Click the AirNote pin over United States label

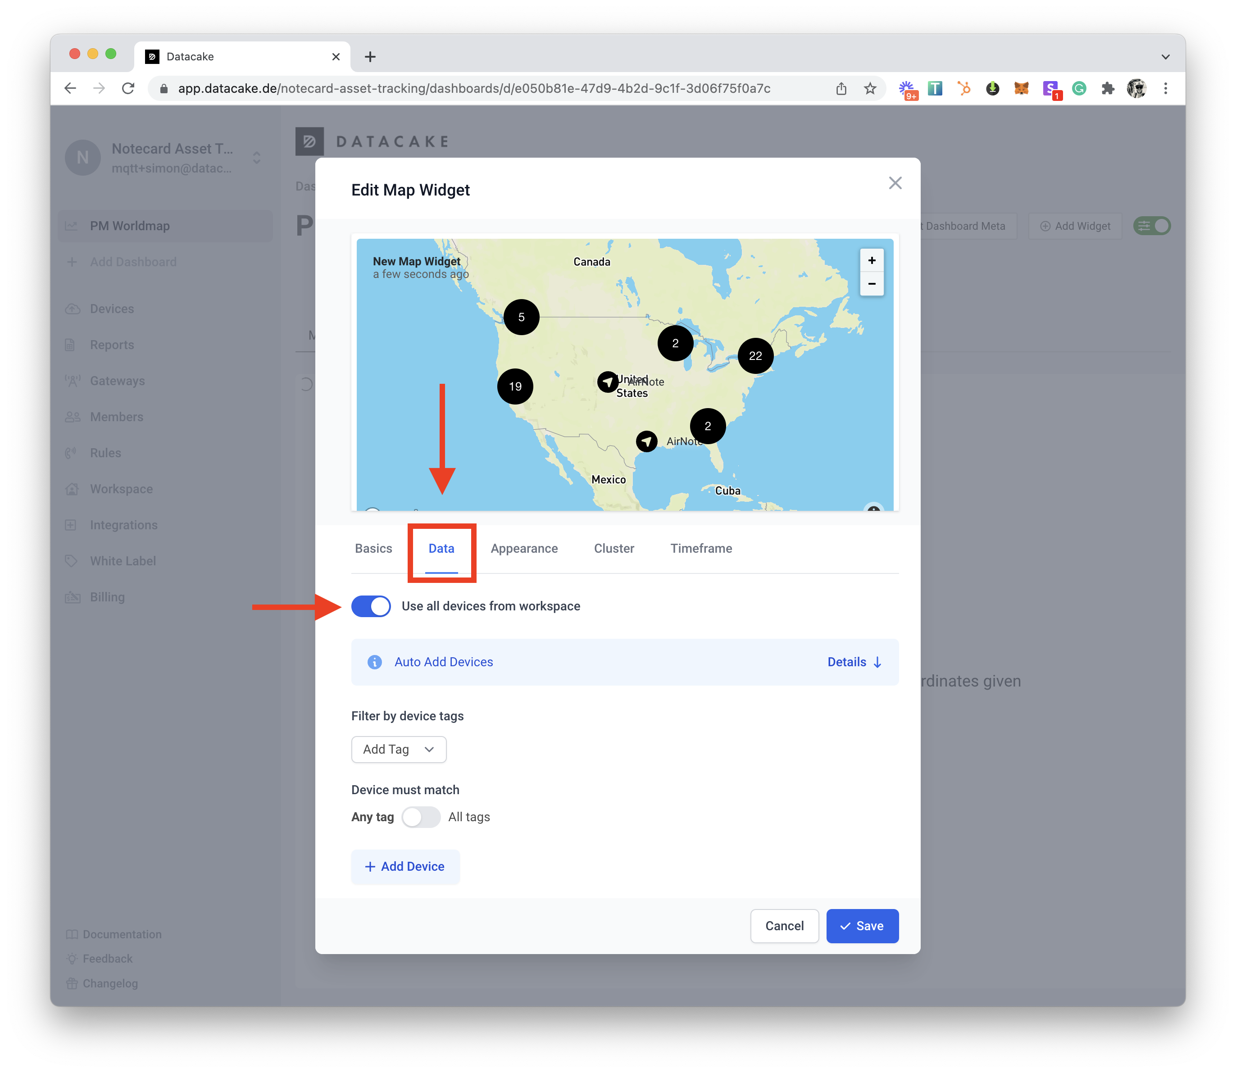click(608, 382)
